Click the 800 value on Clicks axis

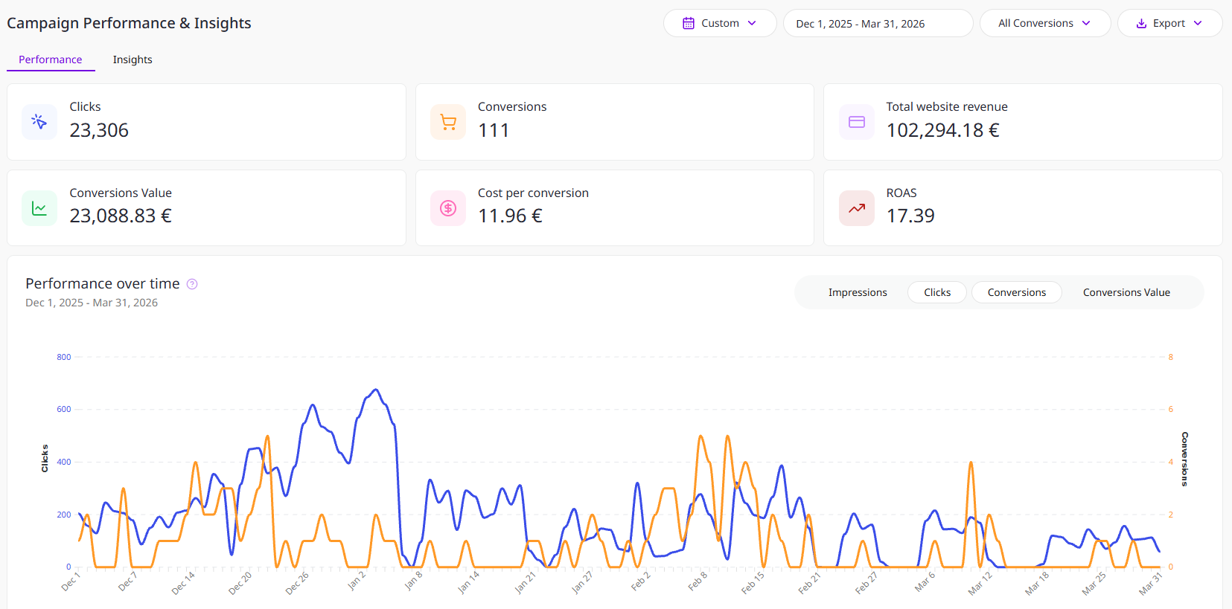(x=64, y=357)
